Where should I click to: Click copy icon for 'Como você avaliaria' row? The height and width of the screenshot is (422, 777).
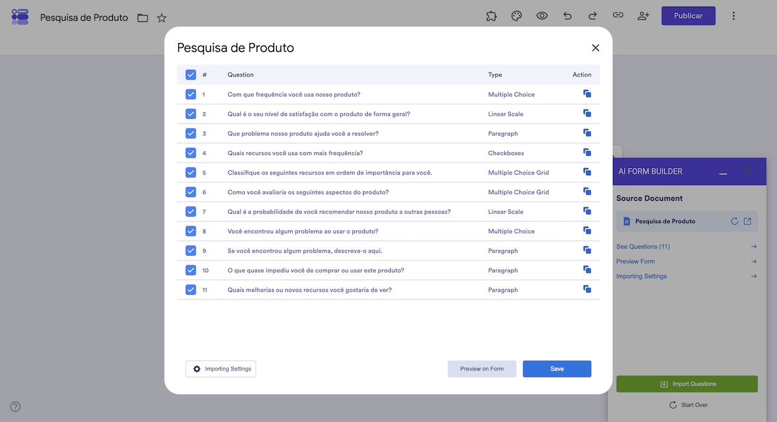587,192
